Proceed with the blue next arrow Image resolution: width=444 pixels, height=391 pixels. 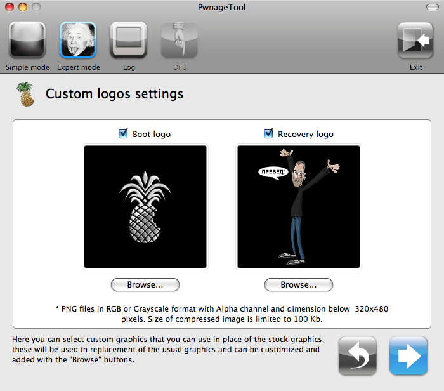click(408, 356)
